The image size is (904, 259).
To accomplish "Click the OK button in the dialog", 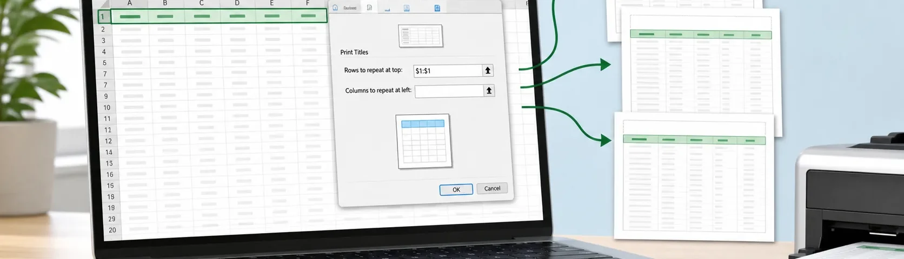I will tap(456, 189).
